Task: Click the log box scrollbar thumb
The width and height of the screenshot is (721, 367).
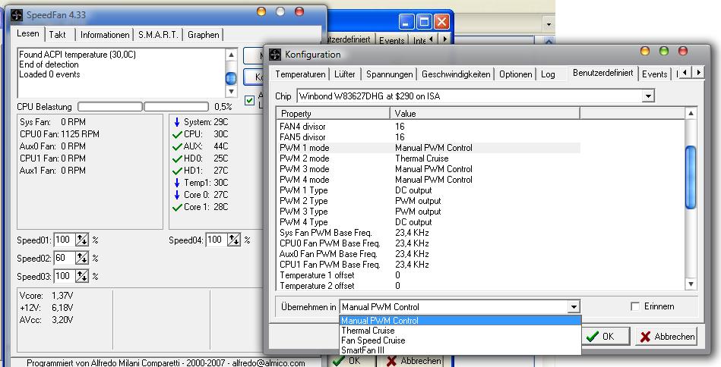Action: point(231,78)
